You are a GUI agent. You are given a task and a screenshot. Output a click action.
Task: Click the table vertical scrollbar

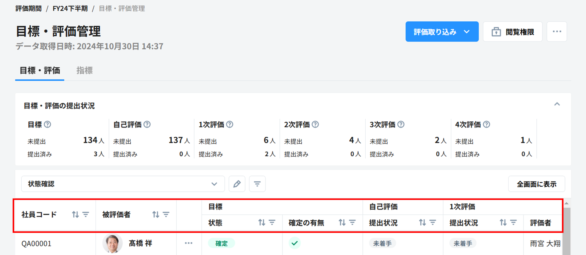point(567,231)
